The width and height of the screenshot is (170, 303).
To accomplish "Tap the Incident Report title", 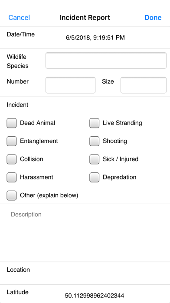I will tap(85, 17).
